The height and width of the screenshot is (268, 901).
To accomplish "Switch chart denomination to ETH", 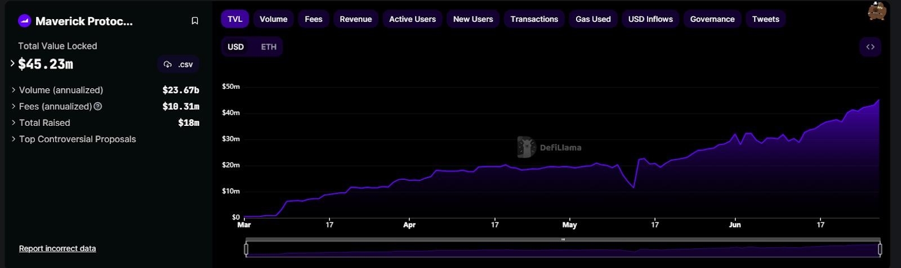I will [x=269, y=47].
